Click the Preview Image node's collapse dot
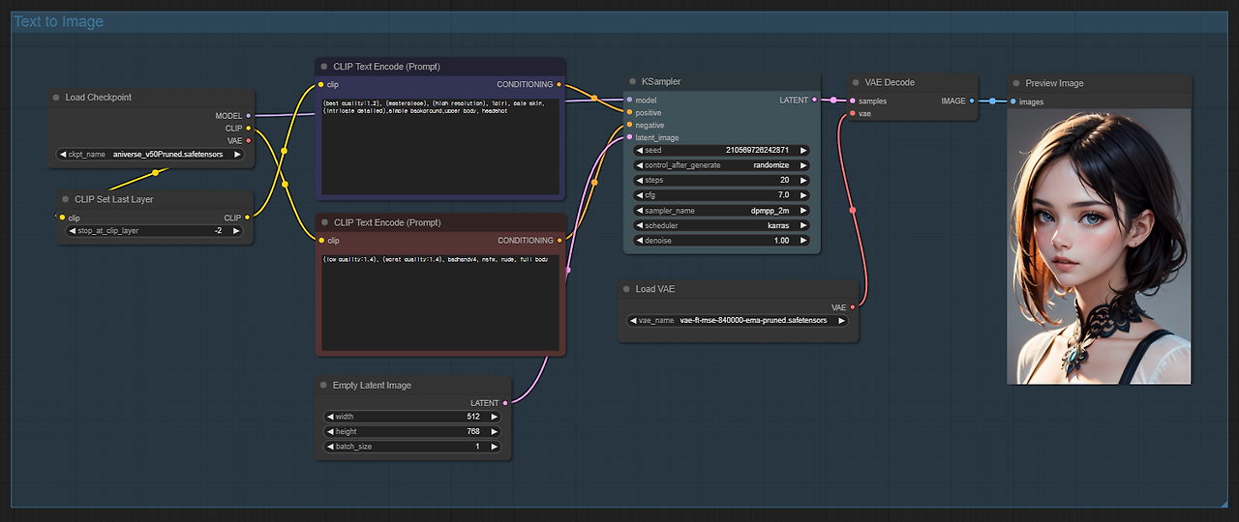This screenshot has width=1239, height=522. pos(1016,83)
